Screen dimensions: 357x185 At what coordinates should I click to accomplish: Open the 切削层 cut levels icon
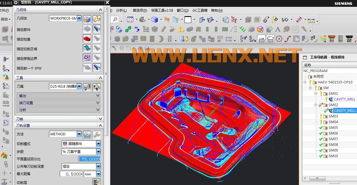pos(97,182)
